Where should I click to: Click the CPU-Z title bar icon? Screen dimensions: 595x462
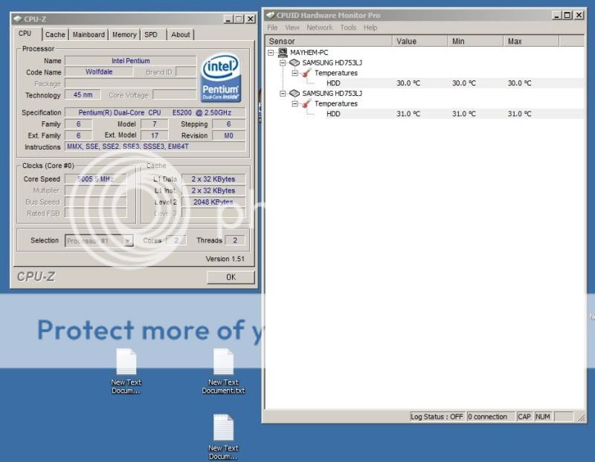pyautogui.click(x=17, y=19)
